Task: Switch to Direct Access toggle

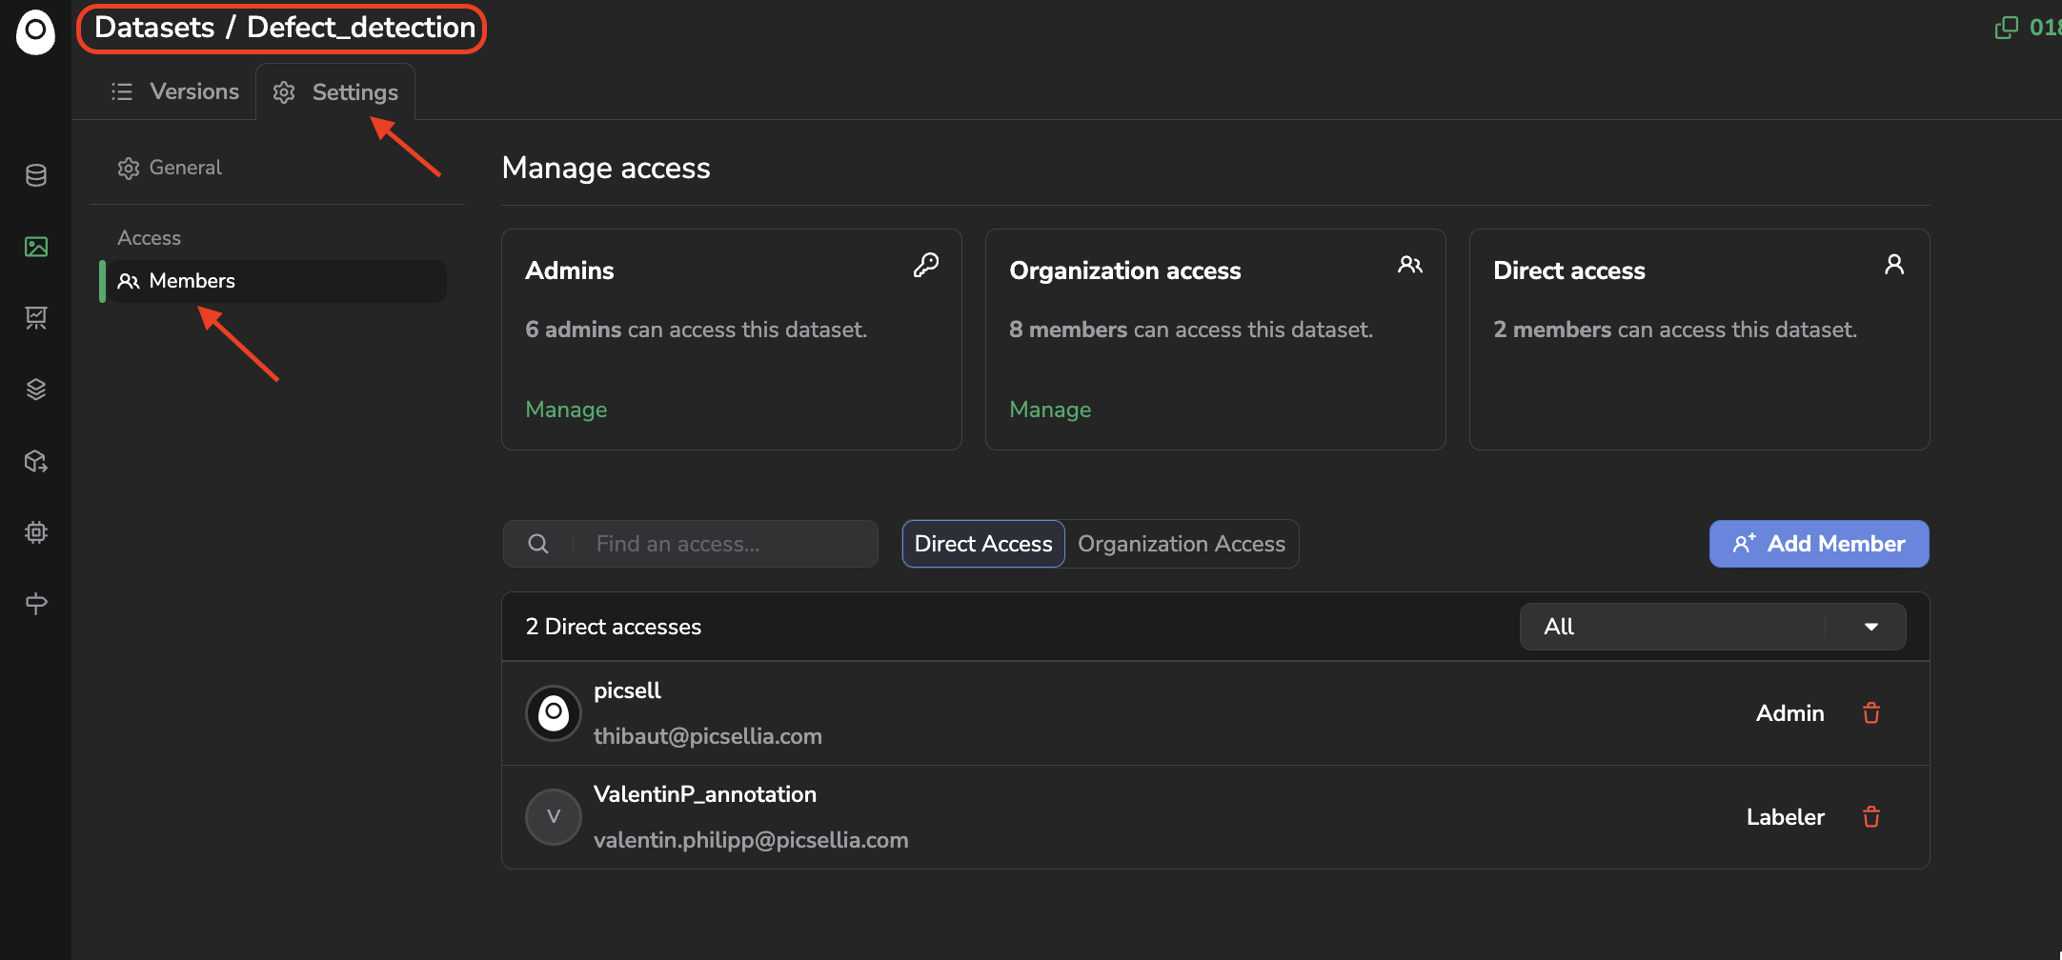Action: [x=982, y=544]
